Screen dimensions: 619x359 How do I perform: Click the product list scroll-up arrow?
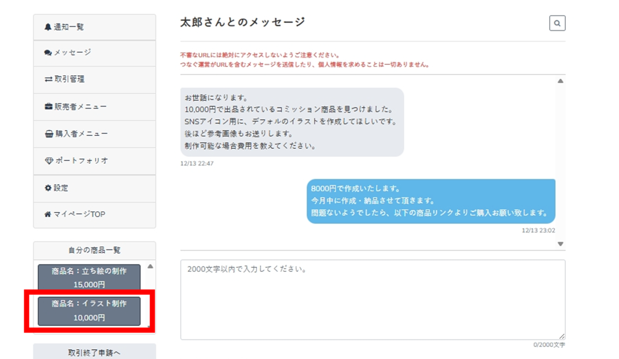(150, 266)
